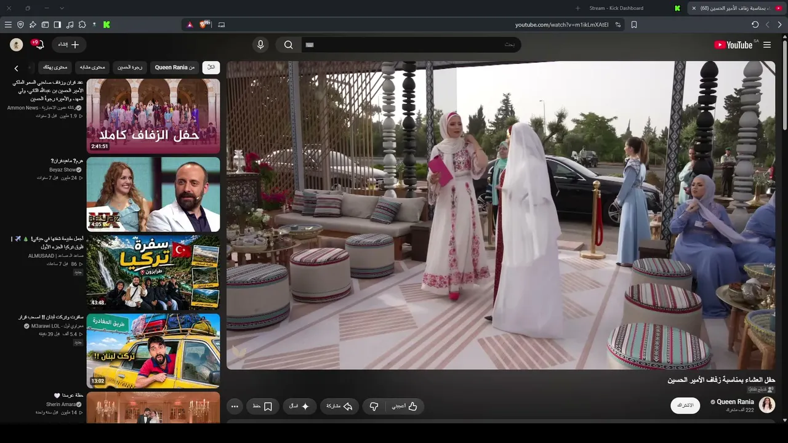Click the green Kick extension icon
The height and width of the screenshot is (443, 788).
[107, 25]
